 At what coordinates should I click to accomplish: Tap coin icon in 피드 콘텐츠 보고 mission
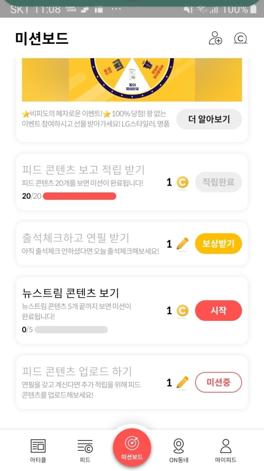182,183
